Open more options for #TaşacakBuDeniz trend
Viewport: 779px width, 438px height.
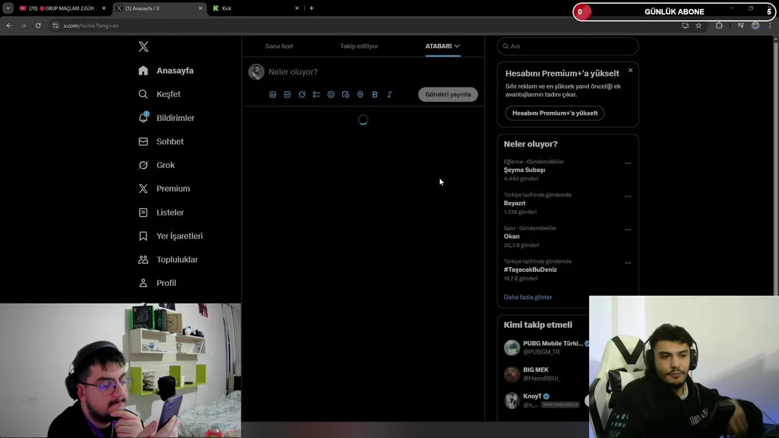click(x=628, y=263)
